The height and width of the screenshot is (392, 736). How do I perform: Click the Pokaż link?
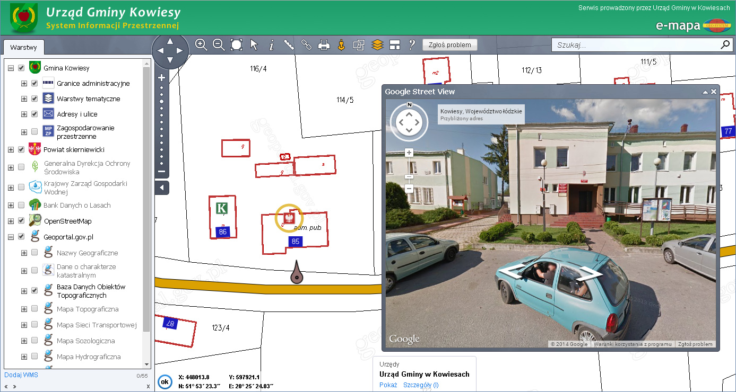388,385
